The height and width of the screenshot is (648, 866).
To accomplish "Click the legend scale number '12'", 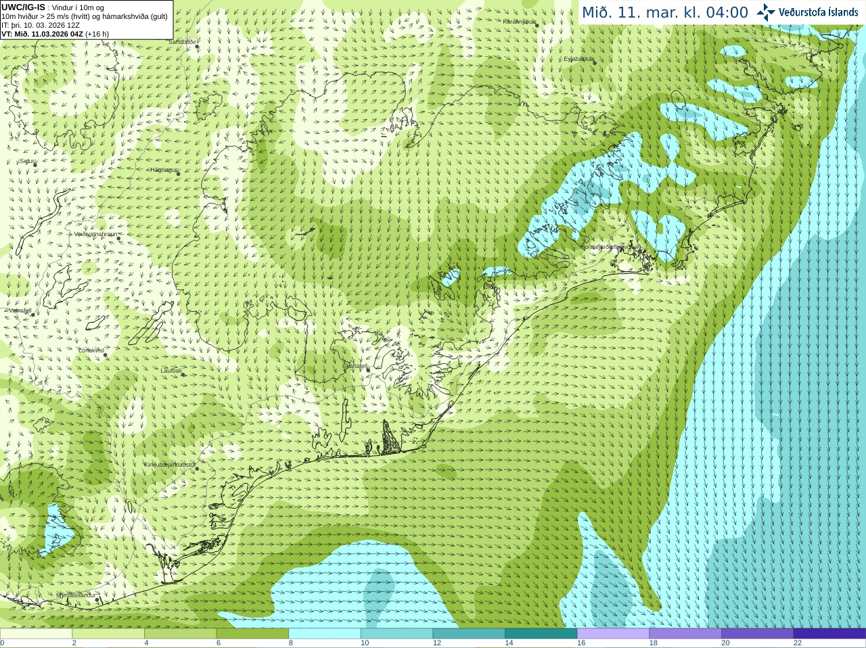I will (x=437, y=643).
